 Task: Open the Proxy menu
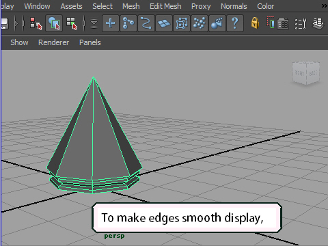[201, 6]
